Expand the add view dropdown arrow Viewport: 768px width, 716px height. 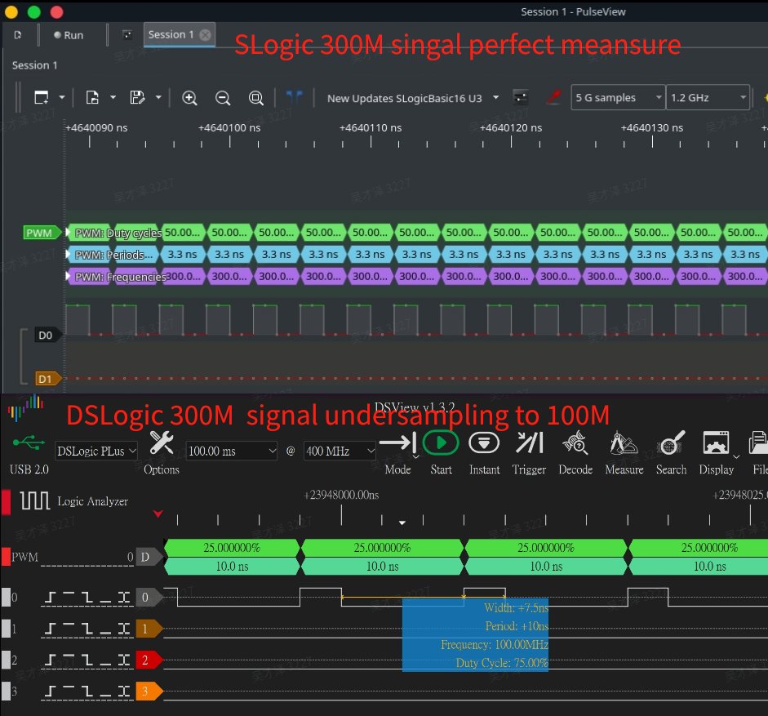pos(62,97)
